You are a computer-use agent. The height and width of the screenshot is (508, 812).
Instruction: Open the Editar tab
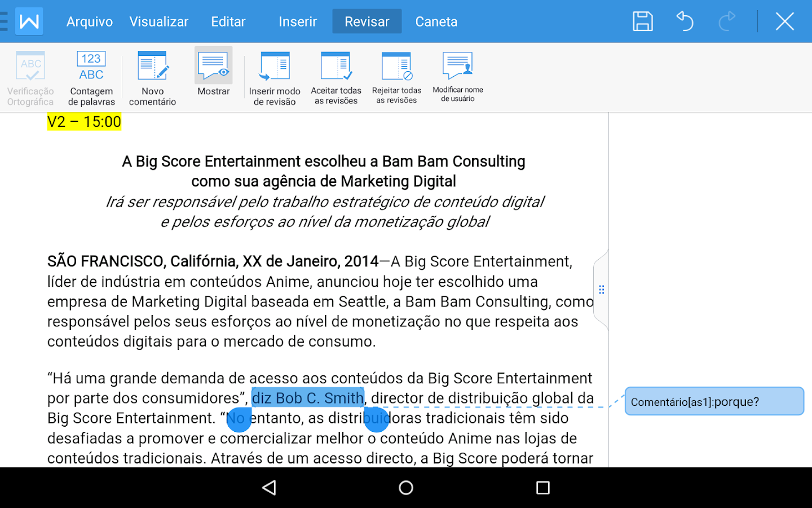point(228,21)
